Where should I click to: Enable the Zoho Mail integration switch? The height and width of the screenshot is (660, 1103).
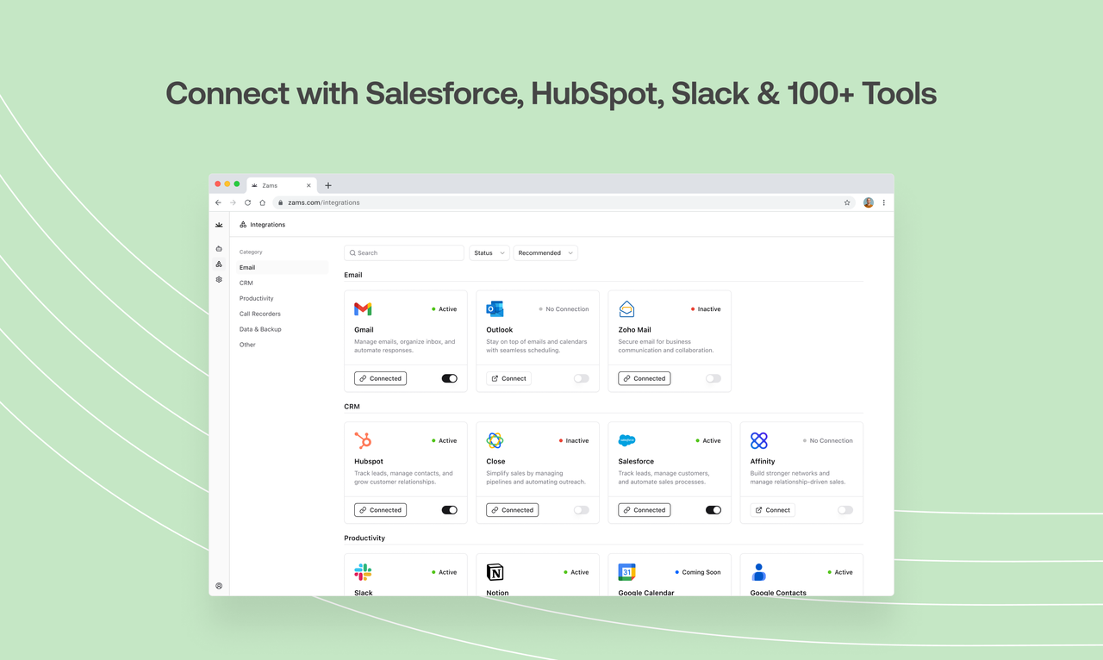[714, 378]
